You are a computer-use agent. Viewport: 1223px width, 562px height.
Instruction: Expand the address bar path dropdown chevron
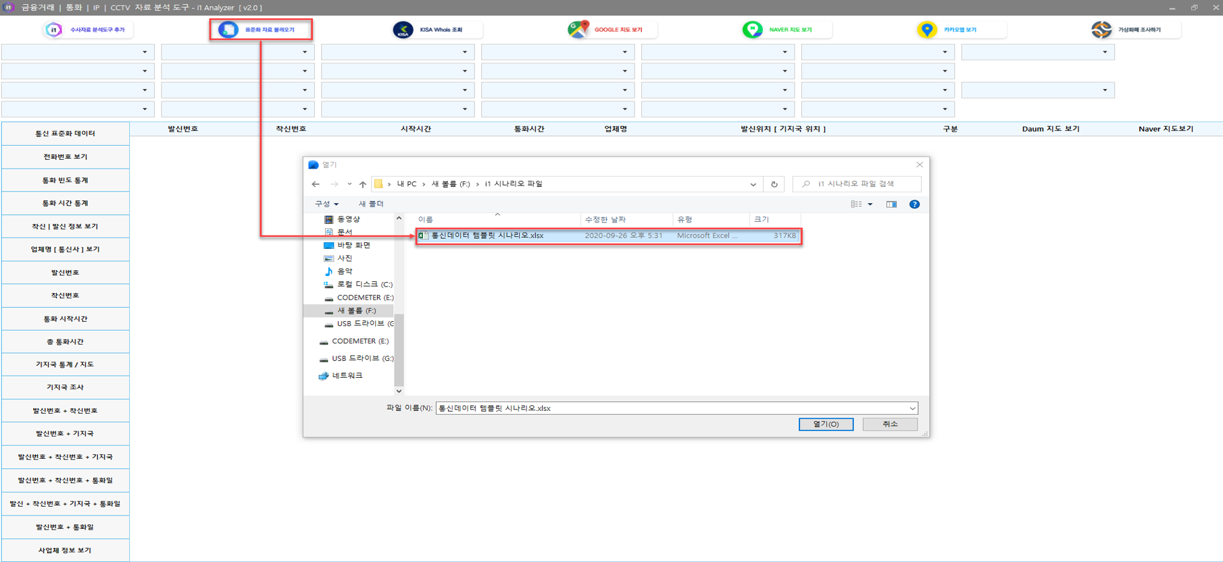point(753,184)
